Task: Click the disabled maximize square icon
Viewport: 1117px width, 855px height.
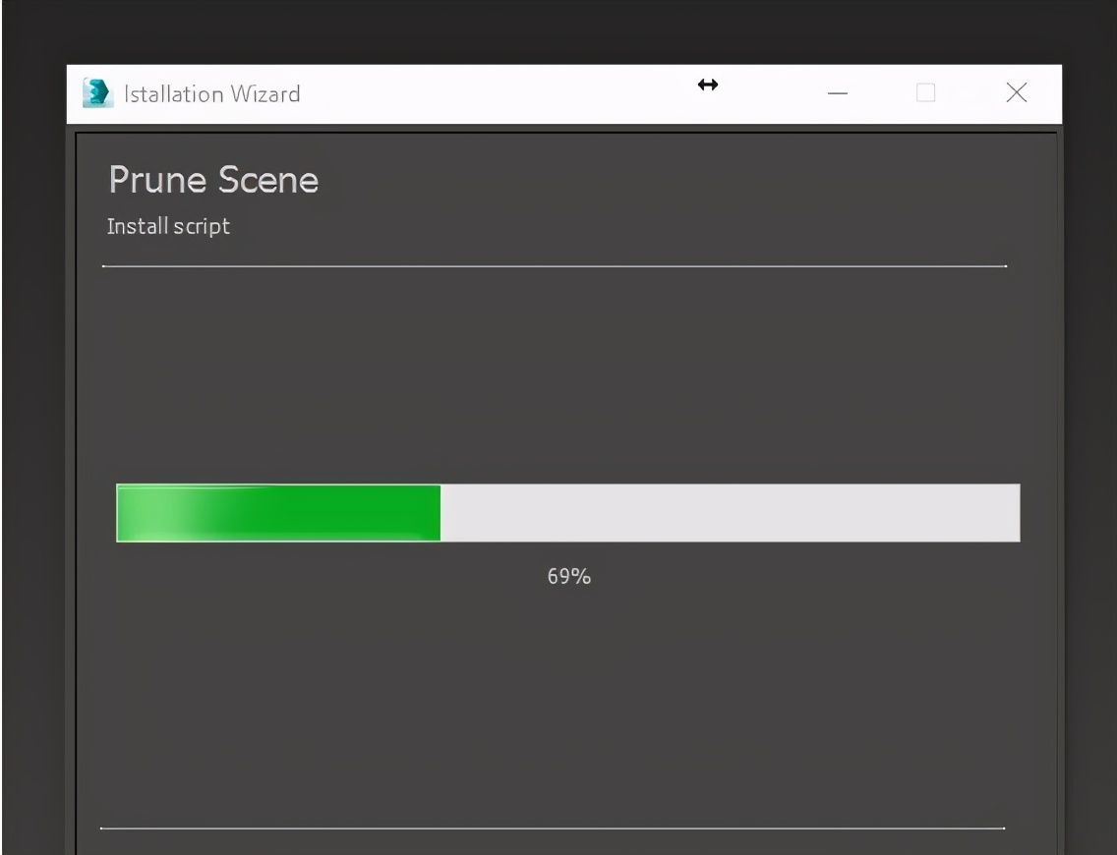Action: 925,93
